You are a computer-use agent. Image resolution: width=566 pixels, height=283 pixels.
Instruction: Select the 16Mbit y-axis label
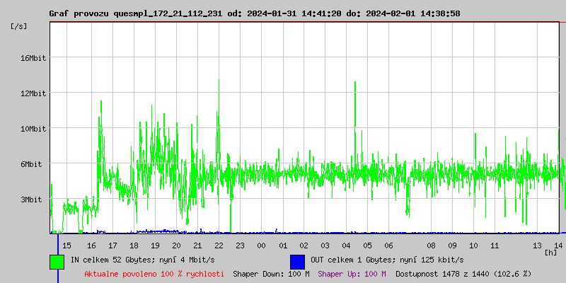point(33,58)
